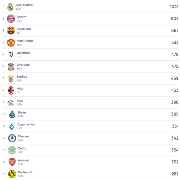This screenshot has height=180, width=180.
Task: Click the Ajax club logo
Action: [11, 102]
